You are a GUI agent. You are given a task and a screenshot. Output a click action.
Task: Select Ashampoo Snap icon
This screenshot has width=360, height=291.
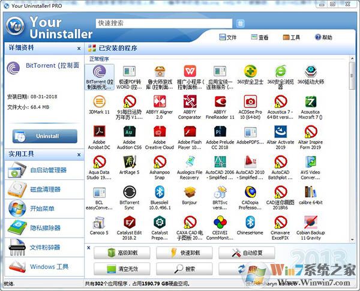coord(160,161)
